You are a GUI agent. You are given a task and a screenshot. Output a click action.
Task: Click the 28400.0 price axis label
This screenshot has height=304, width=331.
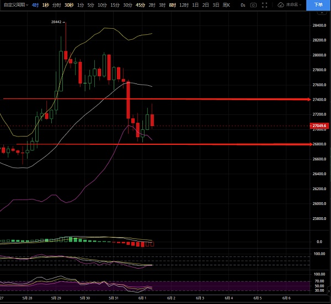pos(319,25)
